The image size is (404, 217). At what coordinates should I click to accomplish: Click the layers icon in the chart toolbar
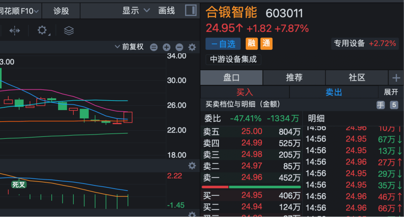[69, 31]
